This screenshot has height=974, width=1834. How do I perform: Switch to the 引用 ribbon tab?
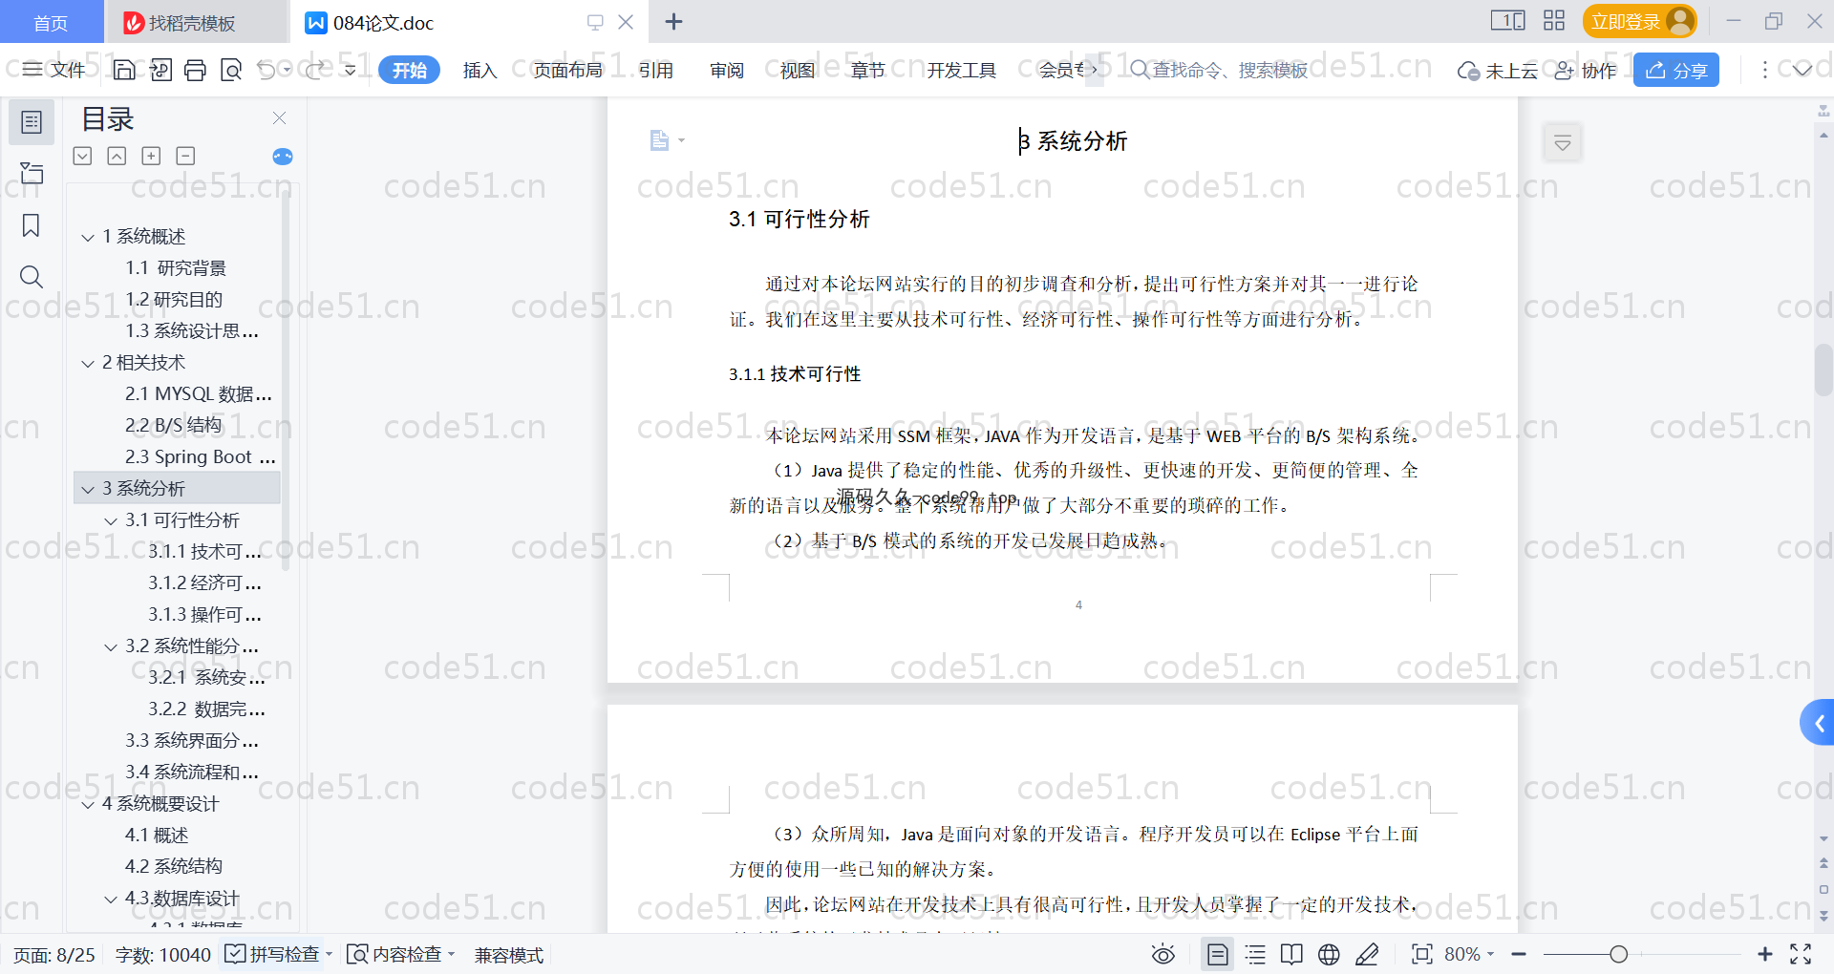(x=655, y=70)
